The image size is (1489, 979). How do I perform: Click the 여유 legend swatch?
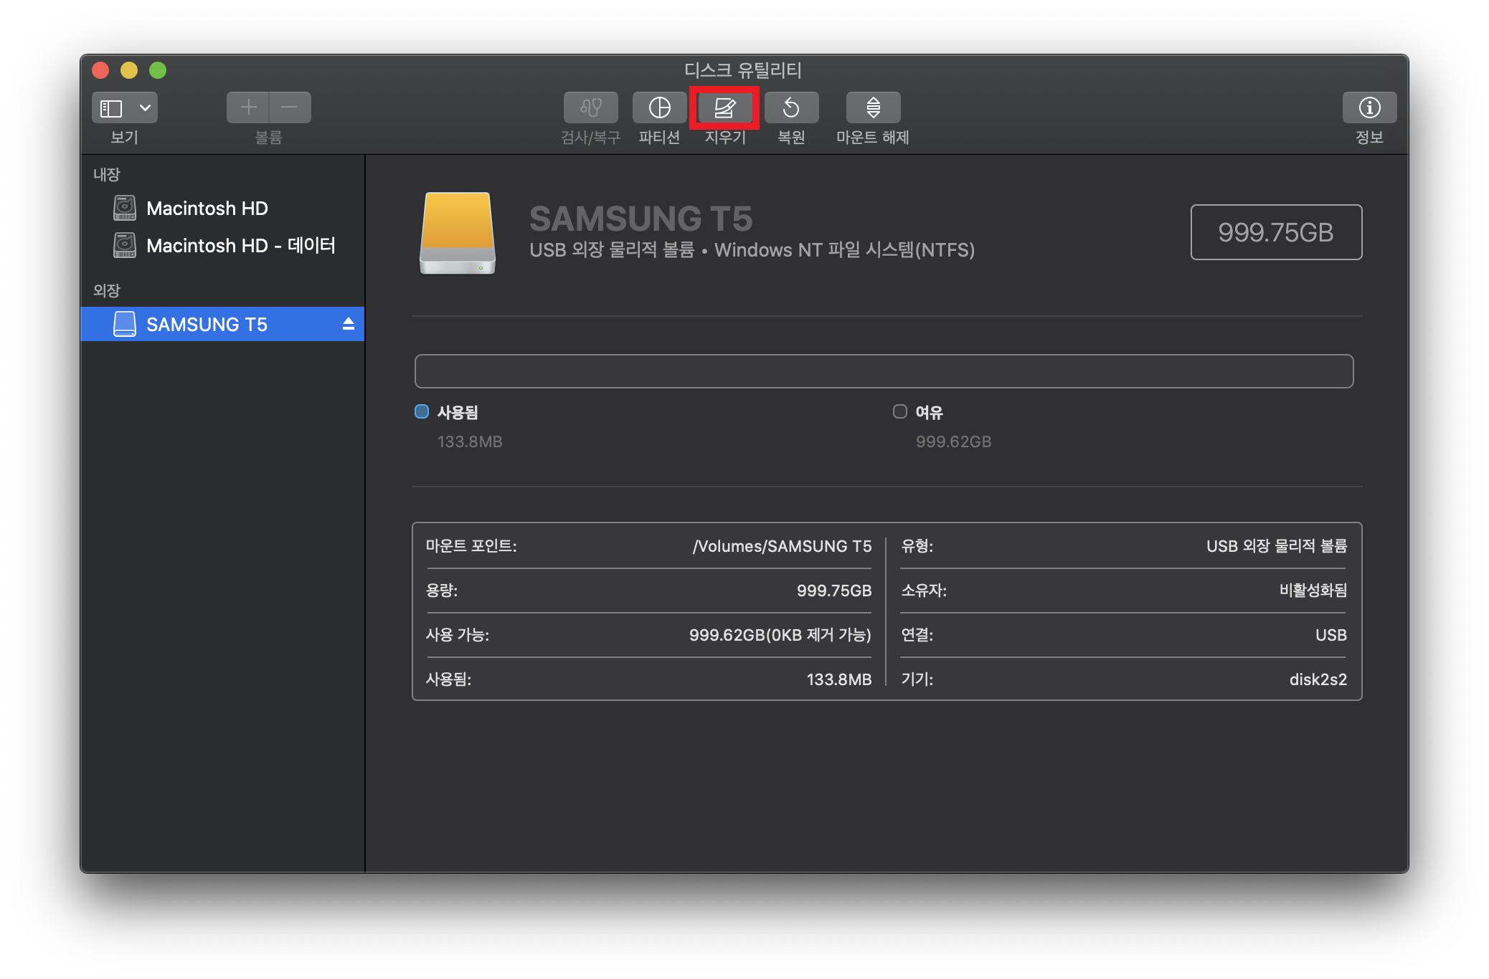click(899, 411)
